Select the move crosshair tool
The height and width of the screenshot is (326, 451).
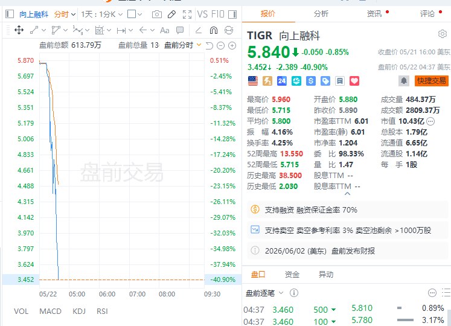[x=19, y=30]
